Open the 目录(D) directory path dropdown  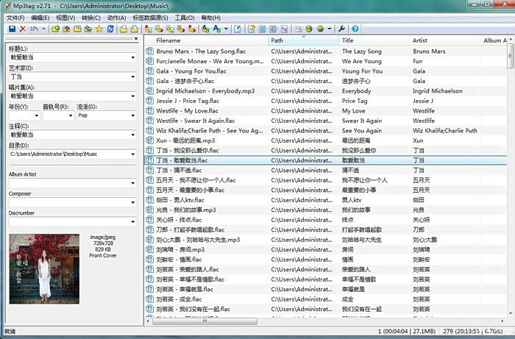point(132,155)
